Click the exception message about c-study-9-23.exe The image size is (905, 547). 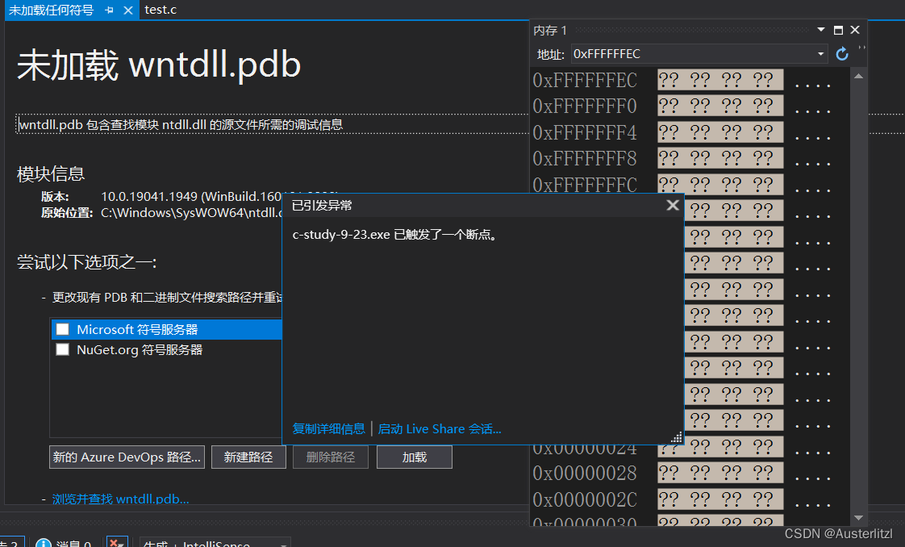tap(395, 234)
